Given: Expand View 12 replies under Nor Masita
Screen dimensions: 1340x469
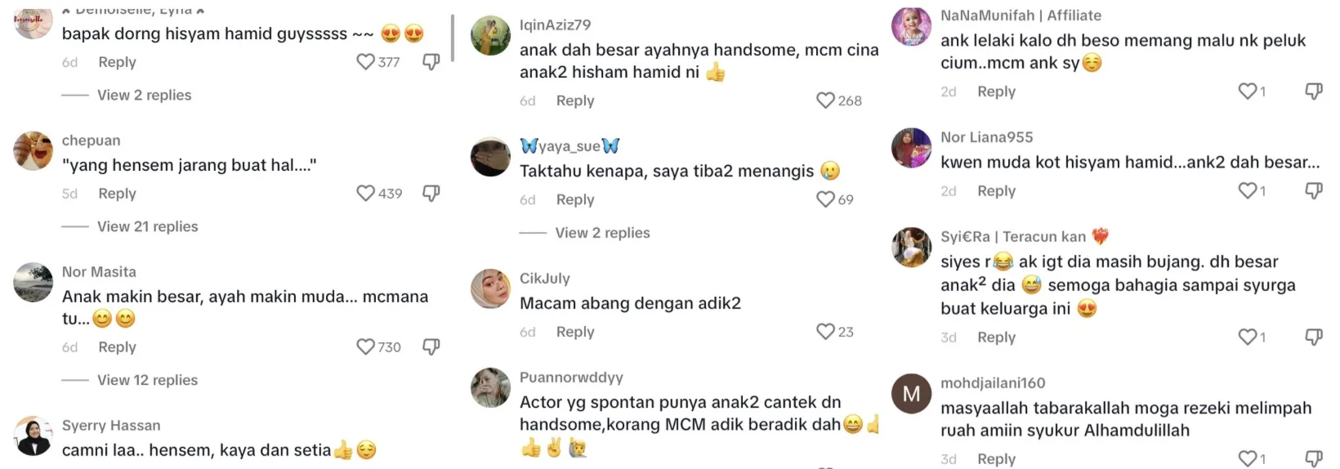Looking at the screenshot, I should point(148,380).
